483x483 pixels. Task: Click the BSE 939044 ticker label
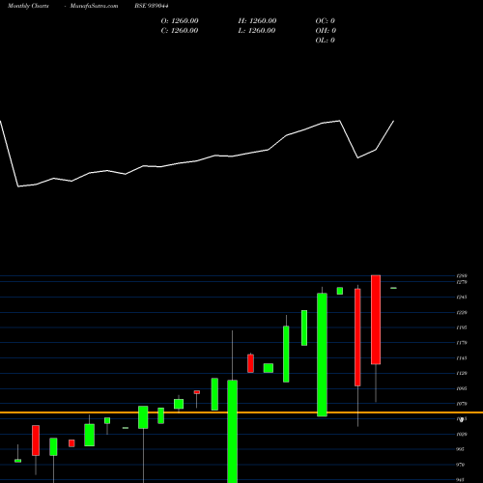(152, 6)
